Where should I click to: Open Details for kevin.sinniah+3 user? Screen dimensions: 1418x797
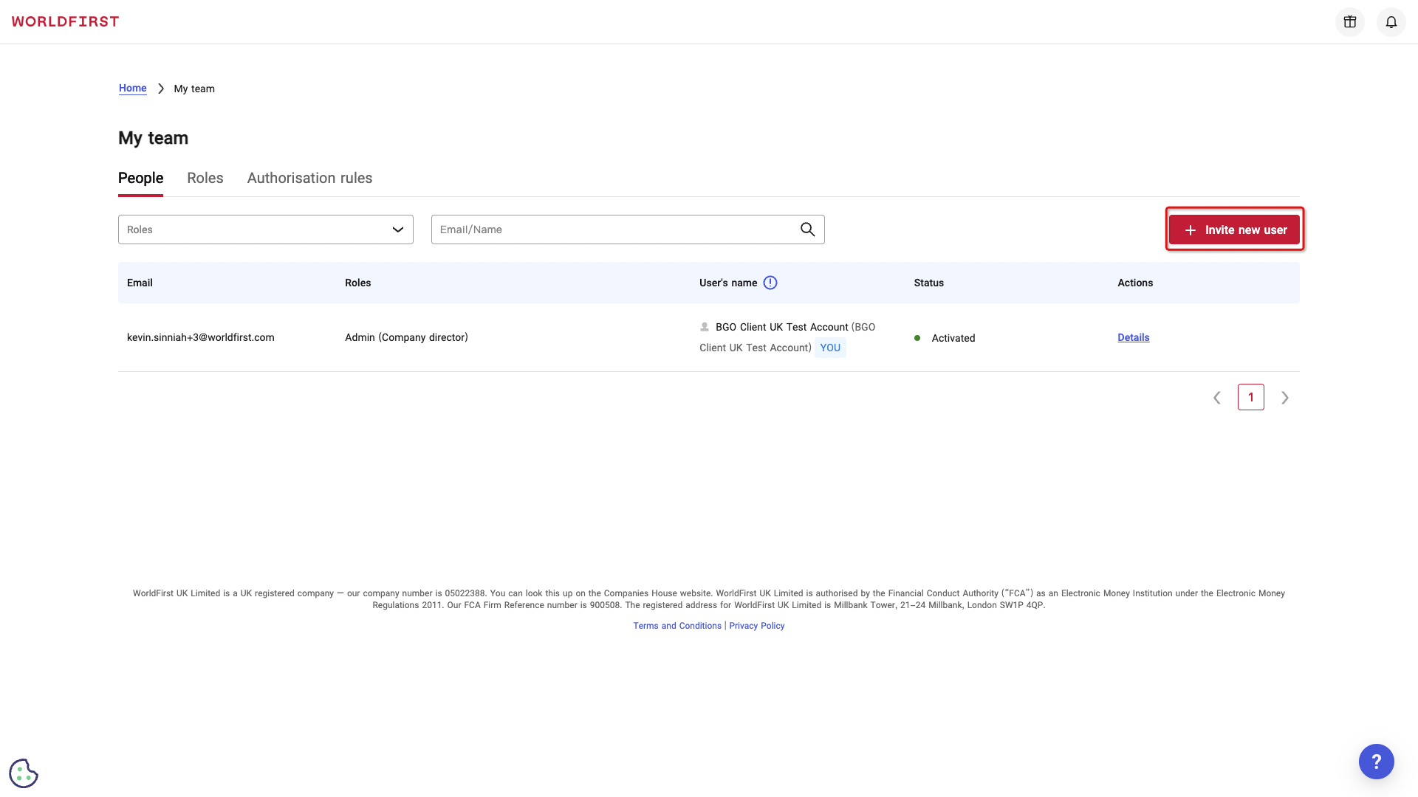point(1134,337)
